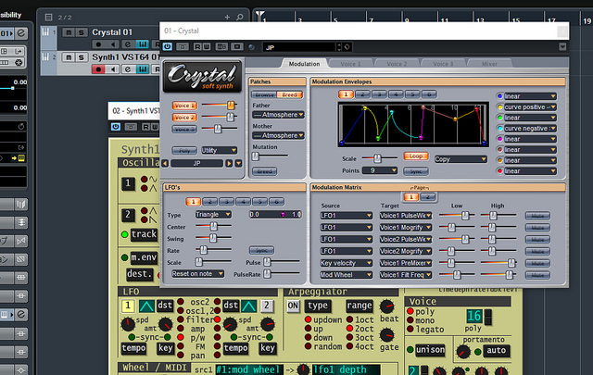Click the lower Breed button under Mutation
The image size is (593, 375).
click(x=264, y=171)
